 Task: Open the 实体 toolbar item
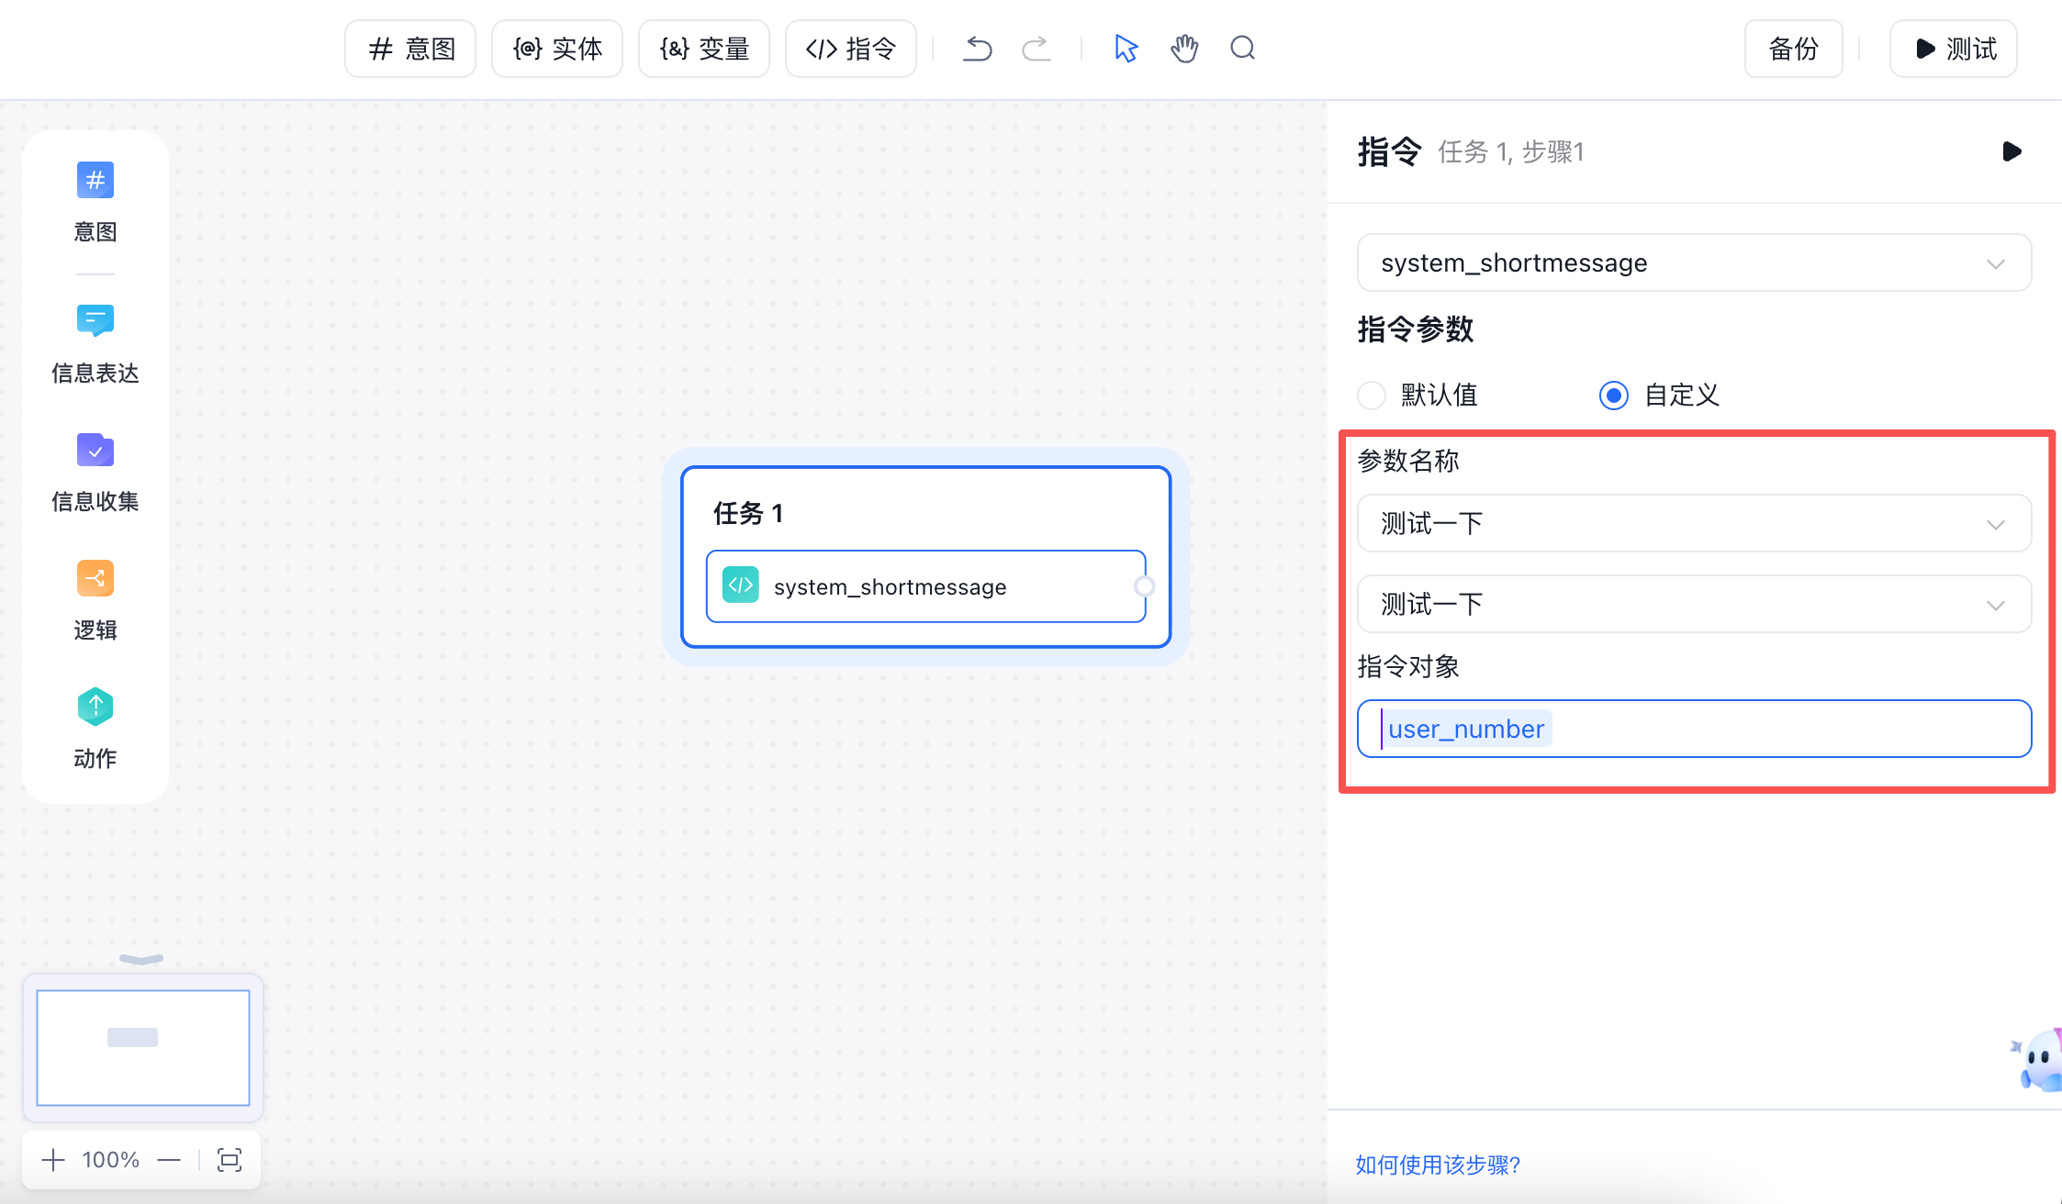[557, 49]
